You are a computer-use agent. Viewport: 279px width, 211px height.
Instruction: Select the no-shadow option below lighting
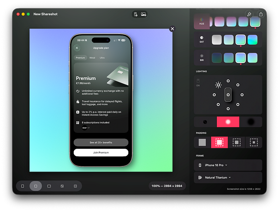click(x=205, y=122)
